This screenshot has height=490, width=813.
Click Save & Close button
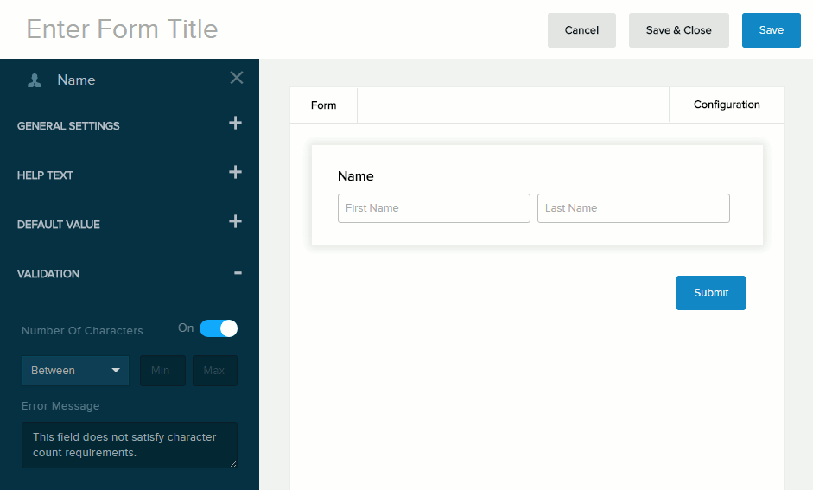coord(678,30)
